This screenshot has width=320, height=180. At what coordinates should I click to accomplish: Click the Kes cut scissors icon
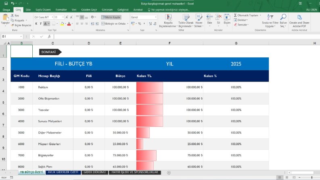coord(12,15)
